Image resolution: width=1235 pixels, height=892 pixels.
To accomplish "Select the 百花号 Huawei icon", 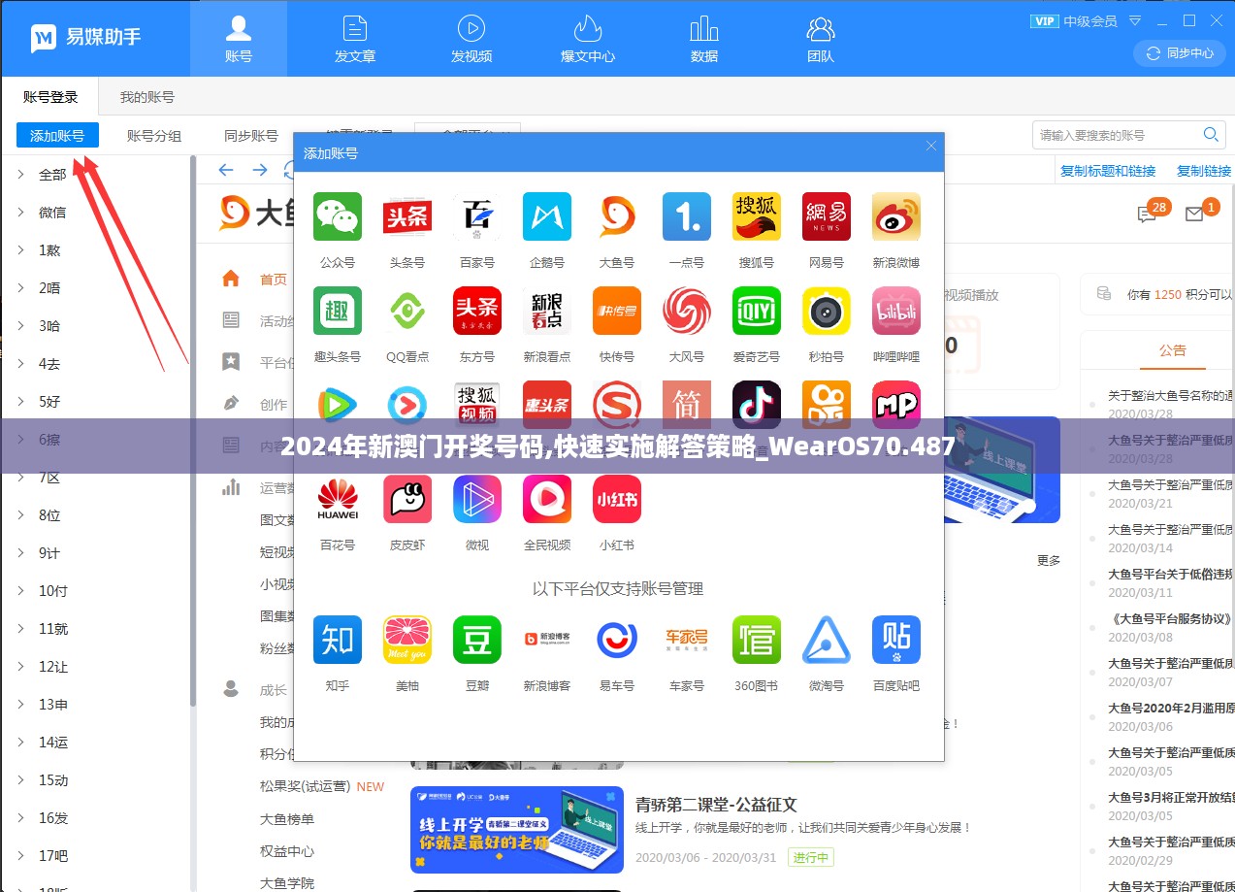I will tap(338, 499).
